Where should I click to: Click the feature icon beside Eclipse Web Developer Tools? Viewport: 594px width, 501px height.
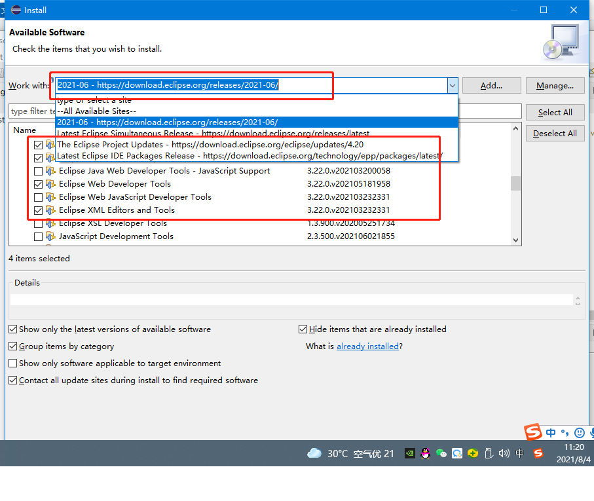50,184
